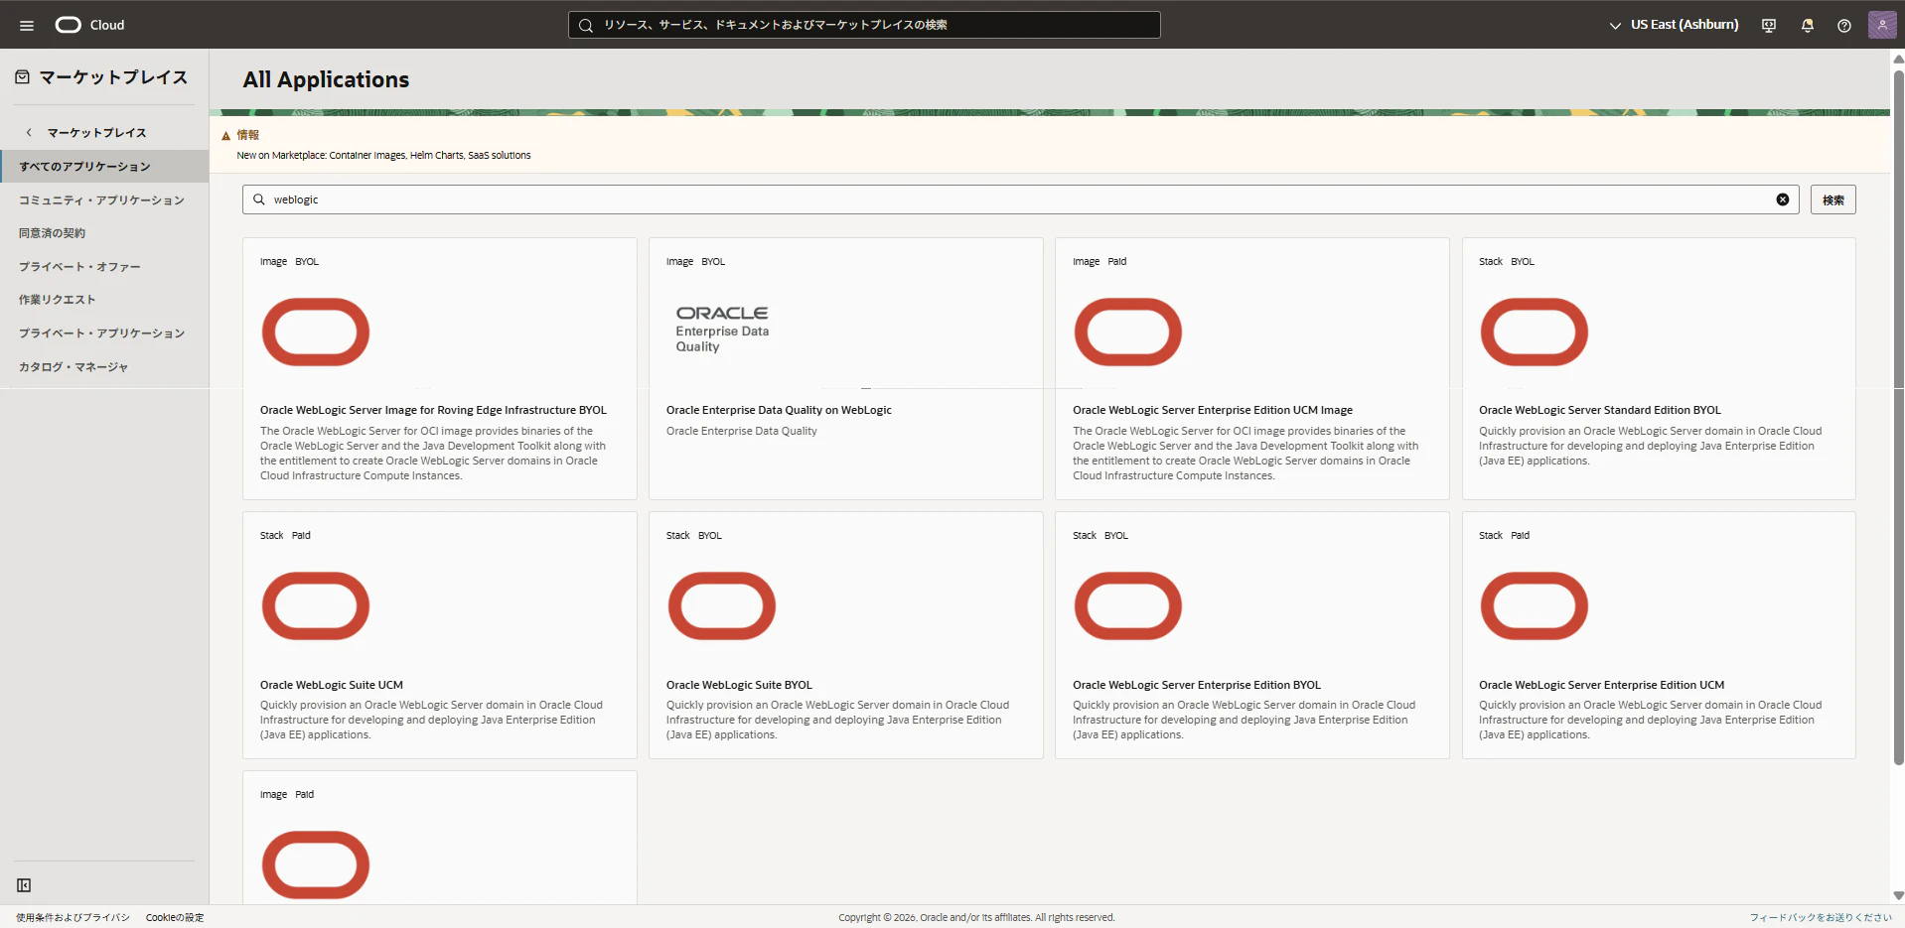Click the 'Oracle Enterprise Data Quality' description text

point(741,431)
